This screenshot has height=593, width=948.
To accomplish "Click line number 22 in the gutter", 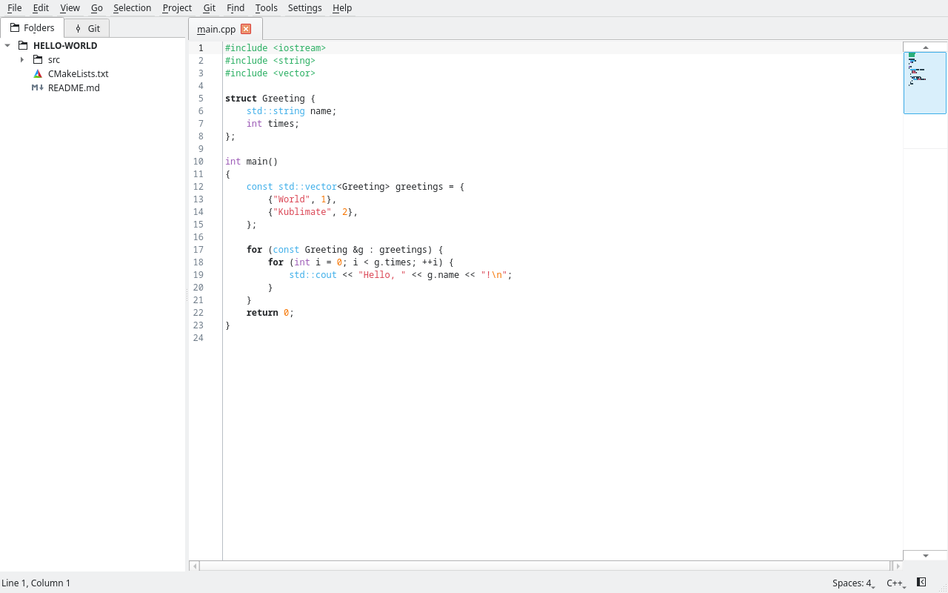I will pyautogui.click(x=198, y=313).
